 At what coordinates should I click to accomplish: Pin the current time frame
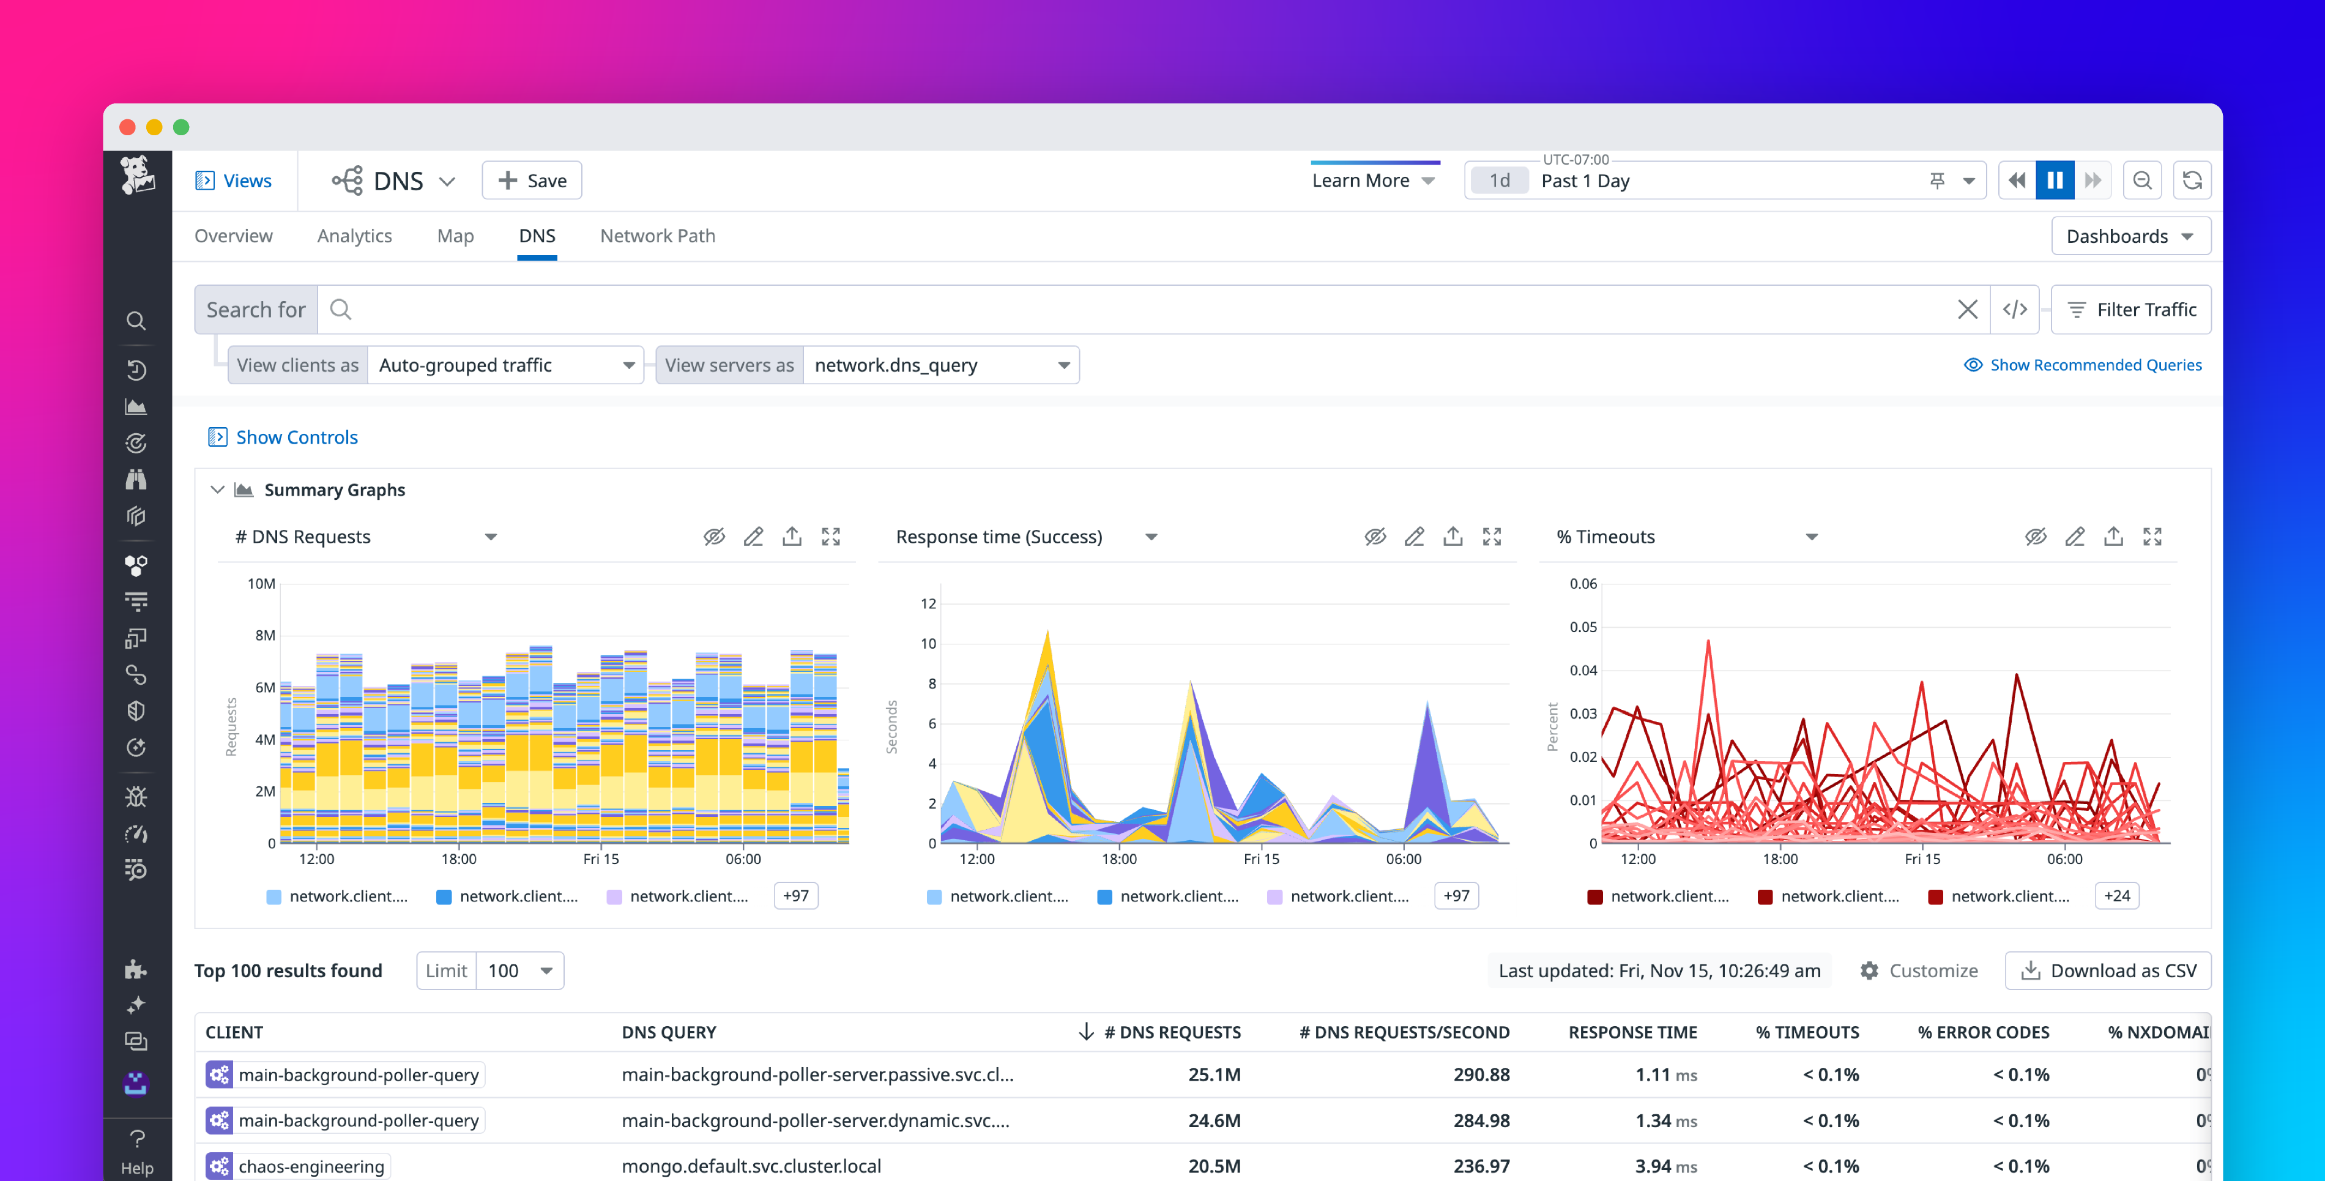pyautogui.click(x=1938, y=180)
